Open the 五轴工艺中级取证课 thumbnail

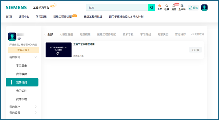[x=58, y=50]
